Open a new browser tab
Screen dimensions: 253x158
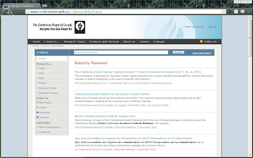point(45,6)
